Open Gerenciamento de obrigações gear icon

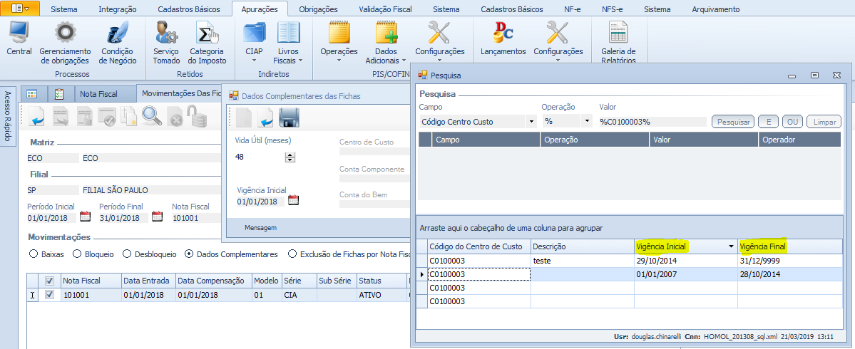tap(65, 33)
